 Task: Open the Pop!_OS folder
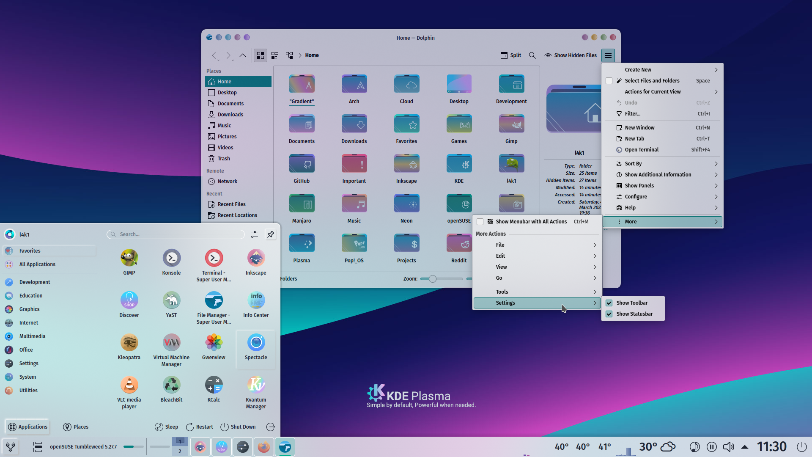pyautogui.click(x=354, y=248)
